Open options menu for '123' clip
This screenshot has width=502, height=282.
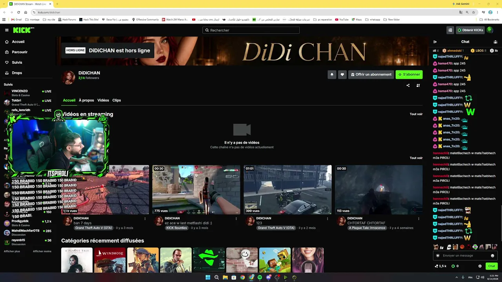(x=327, y=219)
